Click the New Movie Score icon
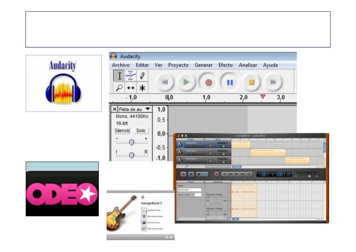The width and height of the screenshot is (356, 252). [x=144, y=223]
